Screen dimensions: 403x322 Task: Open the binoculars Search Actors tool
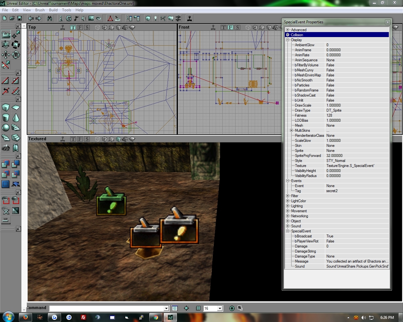click(x=50, y=18)
